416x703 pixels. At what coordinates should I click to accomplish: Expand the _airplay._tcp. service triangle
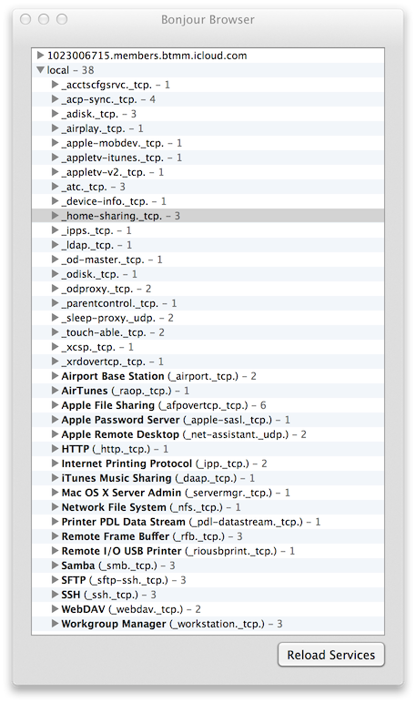(55, 128)
